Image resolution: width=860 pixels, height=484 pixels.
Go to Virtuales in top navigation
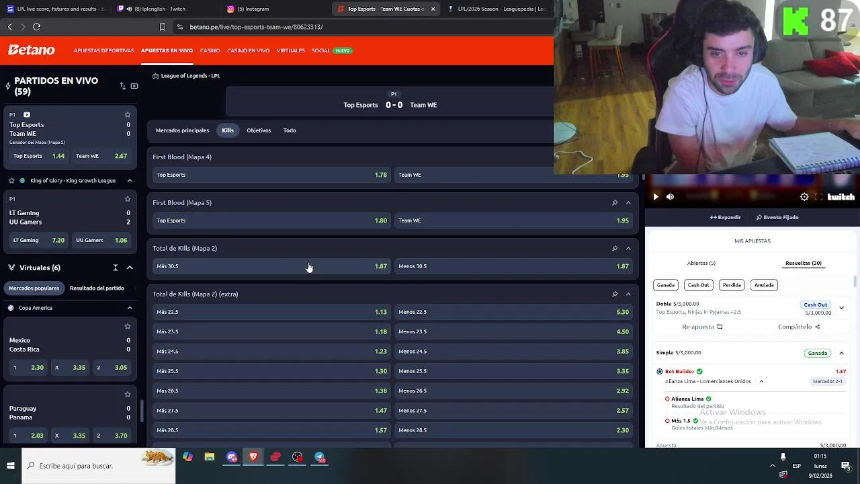coord(291,50)
